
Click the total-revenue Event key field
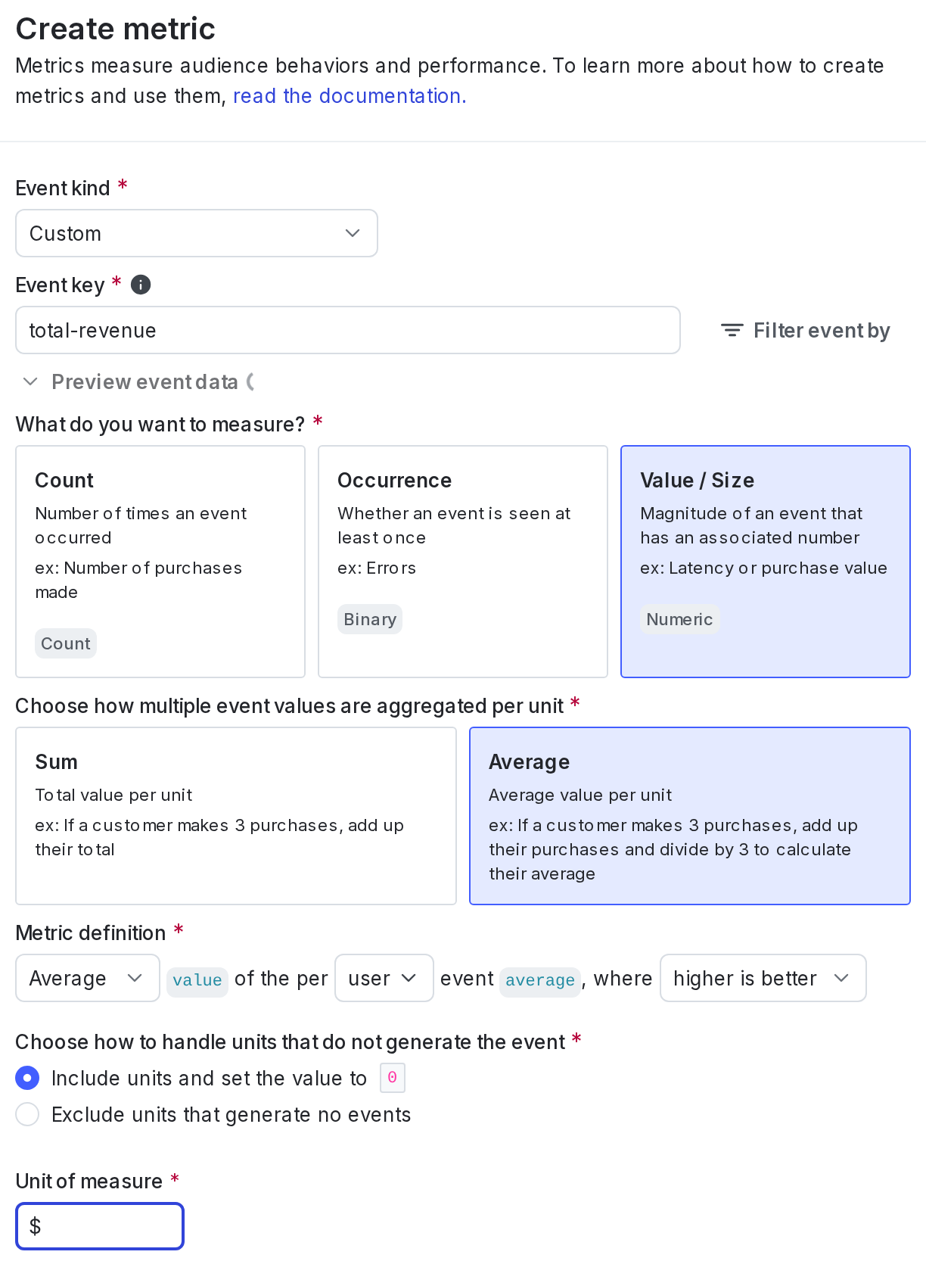347,330
